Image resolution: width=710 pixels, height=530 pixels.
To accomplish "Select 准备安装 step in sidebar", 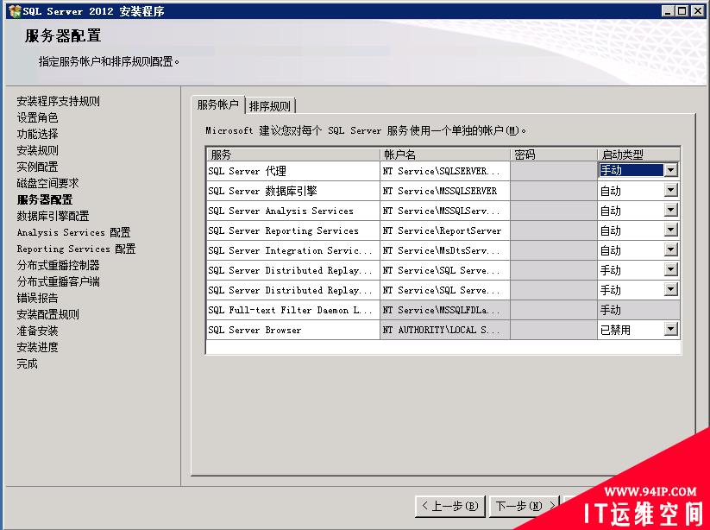I will (37, 331).
